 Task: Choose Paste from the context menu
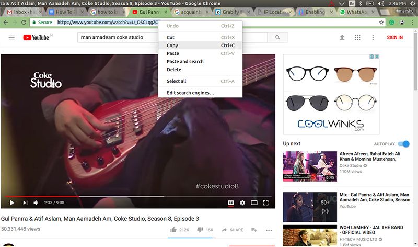[200, 53]
